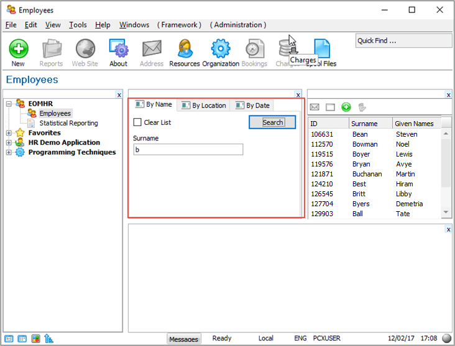This screenshot has width=455, height=346.
Task: Click the Search button
Action: pos(272,122)
